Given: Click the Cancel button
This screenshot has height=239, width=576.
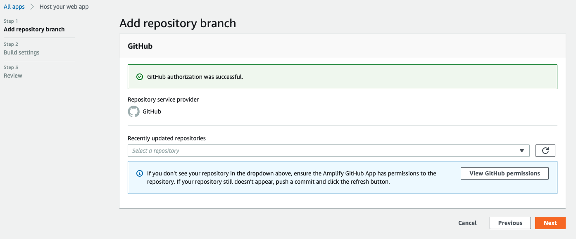Looking at the screenshot, I should (467, 223).
